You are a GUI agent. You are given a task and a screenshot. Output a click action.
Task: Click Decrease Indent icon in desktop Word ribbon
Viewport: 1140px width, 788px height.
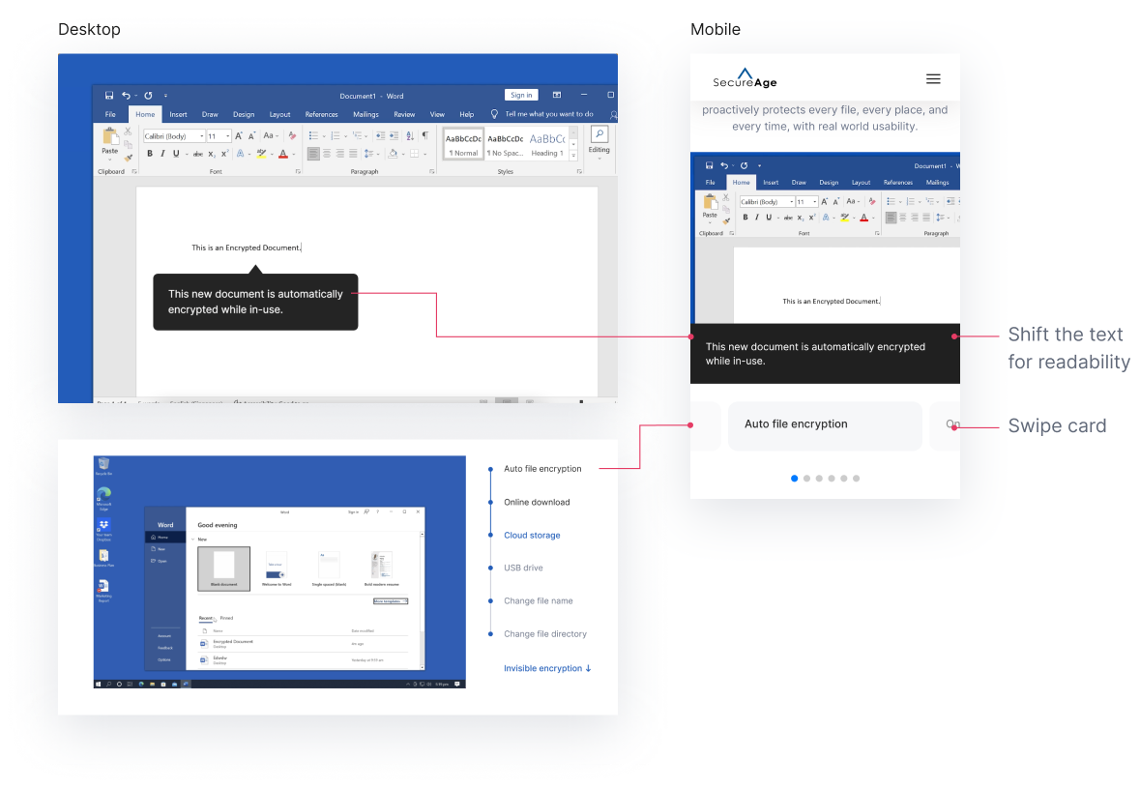coord(380,136)
